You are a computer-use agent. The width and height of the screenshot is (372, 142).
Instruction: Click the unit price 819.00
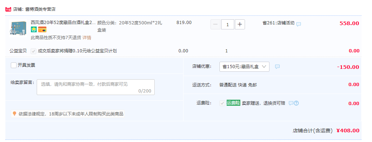[184, 23]
